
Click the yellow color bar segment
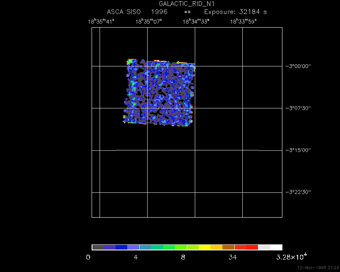(x=205, y=247)
